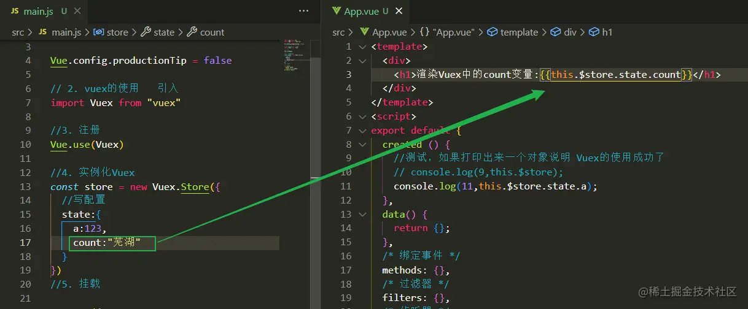Image resolution: width=748 pixels, height=309 pixels.
Task: Open the template breadcrumb dropdown
Action: pyautogui.click(x=519, y=32)
